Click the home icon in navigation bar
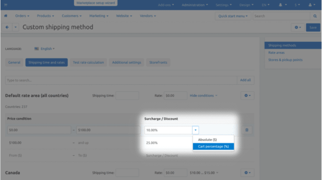 [6, 16]
